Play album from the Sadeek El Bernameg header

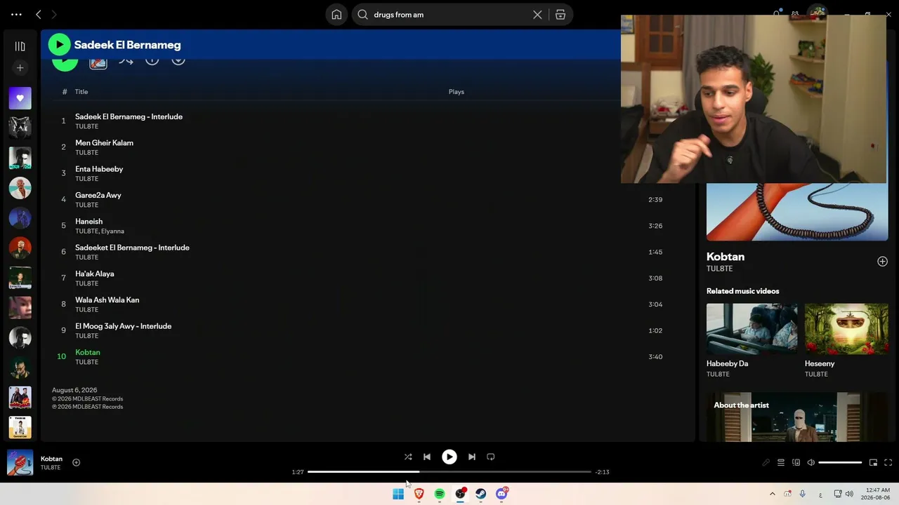[x=59, y=45]
